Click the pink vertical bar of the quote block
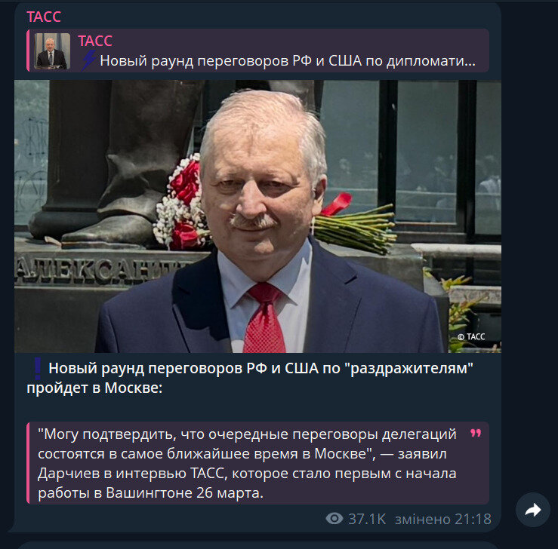The width and height of the screenshot is (558, 549). [28, 463]
